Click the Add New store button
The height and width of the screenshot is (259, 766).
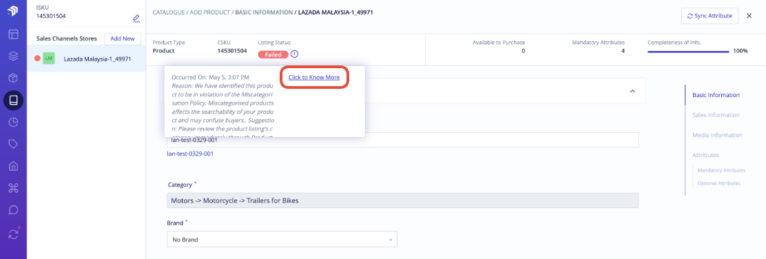point(123,39)
